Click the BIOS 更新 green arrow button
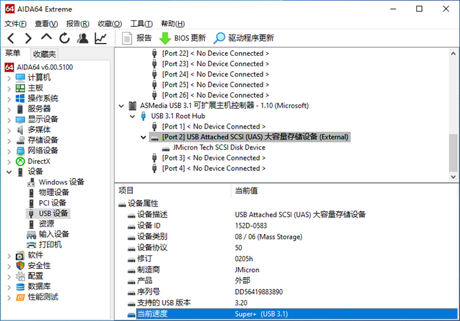 click(x=183, y=38)
